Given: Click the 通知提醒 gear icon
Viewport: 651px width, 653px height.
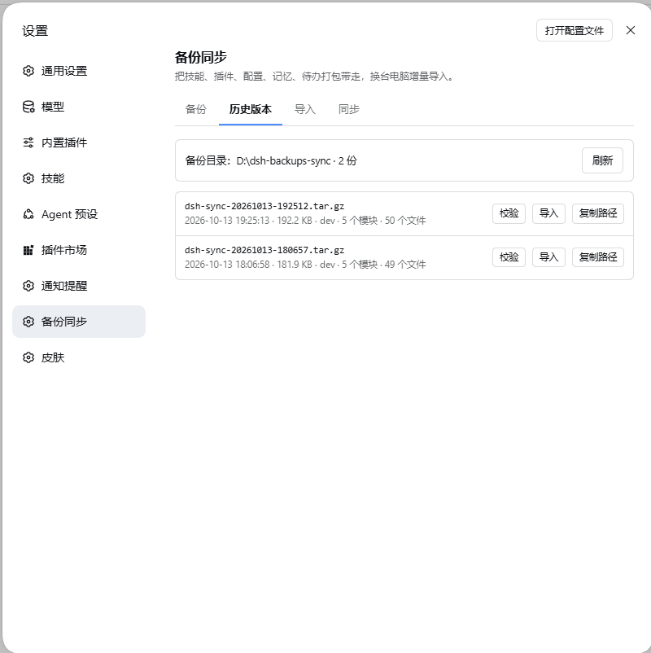Looking at the screenshot, I should click(x=28, y=286).
